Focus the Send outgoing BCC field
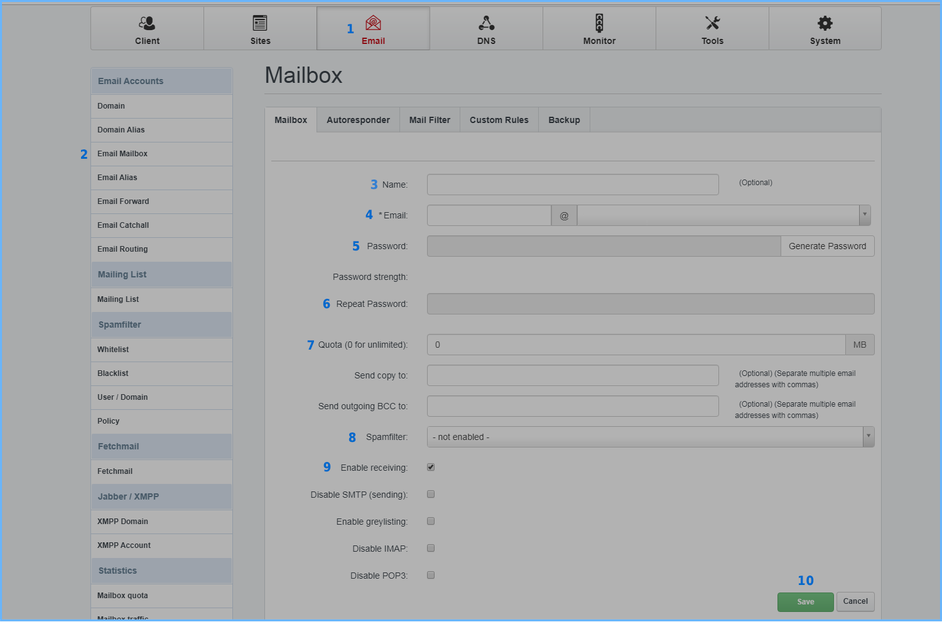Viewport: 942px width, 622px height. click(573, 406)
